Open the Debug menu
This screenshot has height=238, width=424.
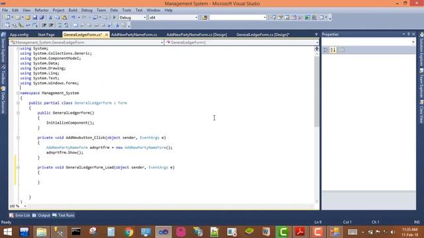pos(87,11)
